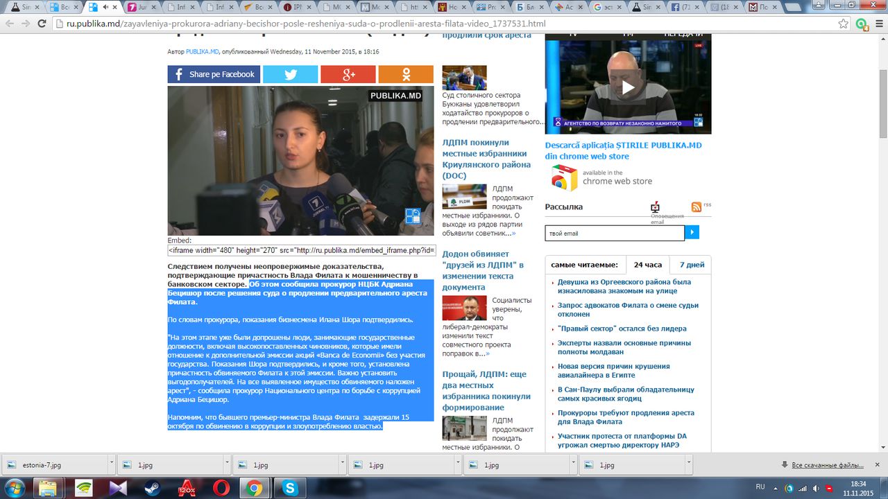Open the Девушка из Оргеевского района article

coord(624,286)
